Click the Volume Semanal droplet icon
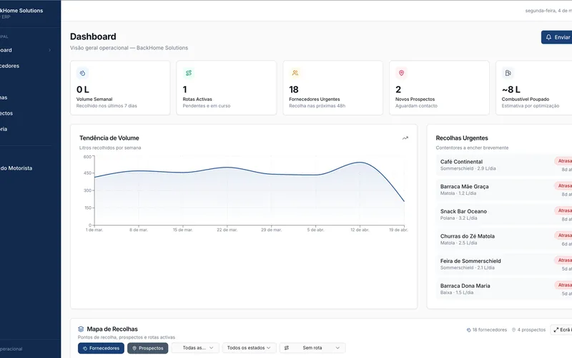The height and width of the screenshot is (358, 572). (x=82, y=73)
